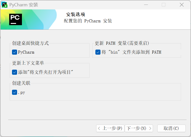
Task: Uncheck the add "bin" folder to PATH checkbox
Action: coord(98,52)
